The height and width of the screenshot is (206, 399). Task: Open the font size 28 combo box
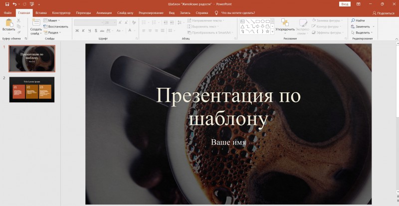click(x=110, y=22)
